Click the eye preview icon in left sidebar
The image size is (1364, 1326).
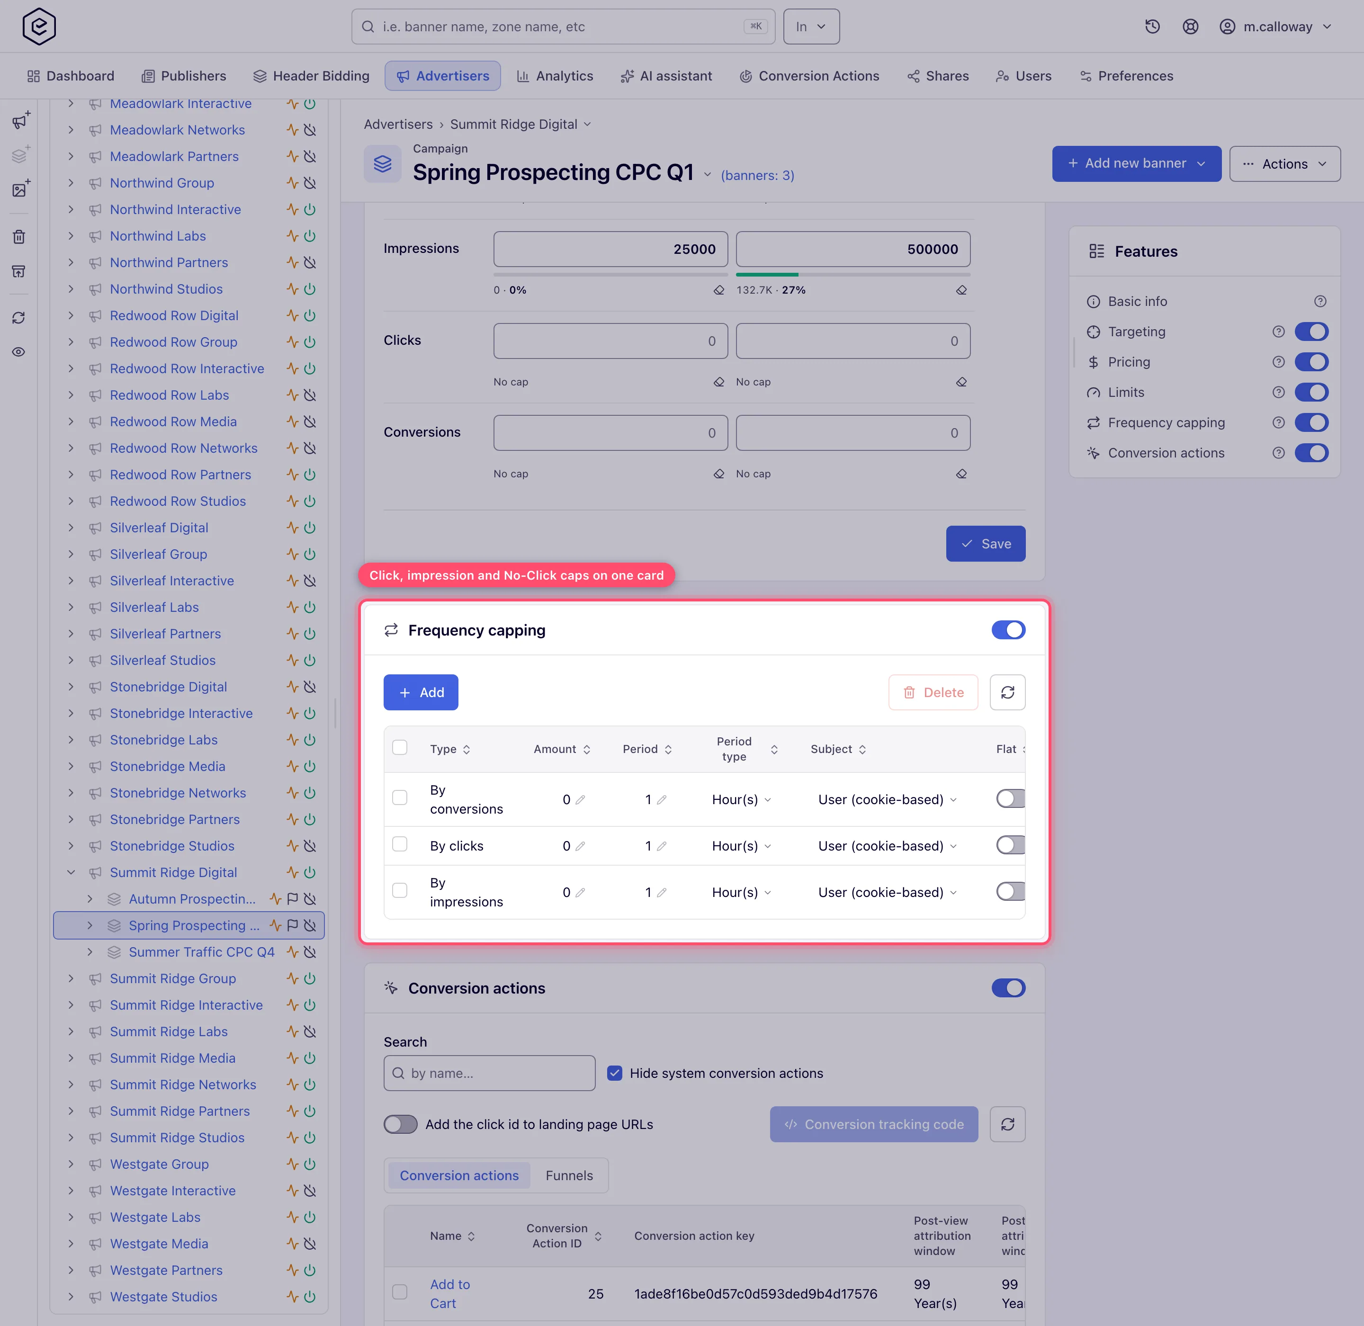[x=19, y=352]
